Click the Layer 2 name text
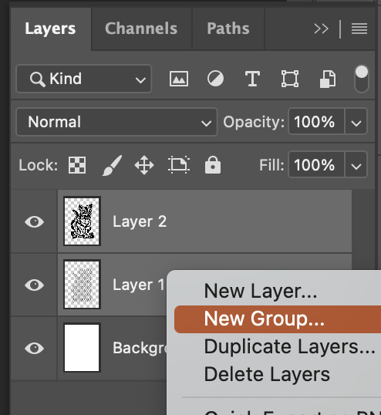 click(140, 222)
